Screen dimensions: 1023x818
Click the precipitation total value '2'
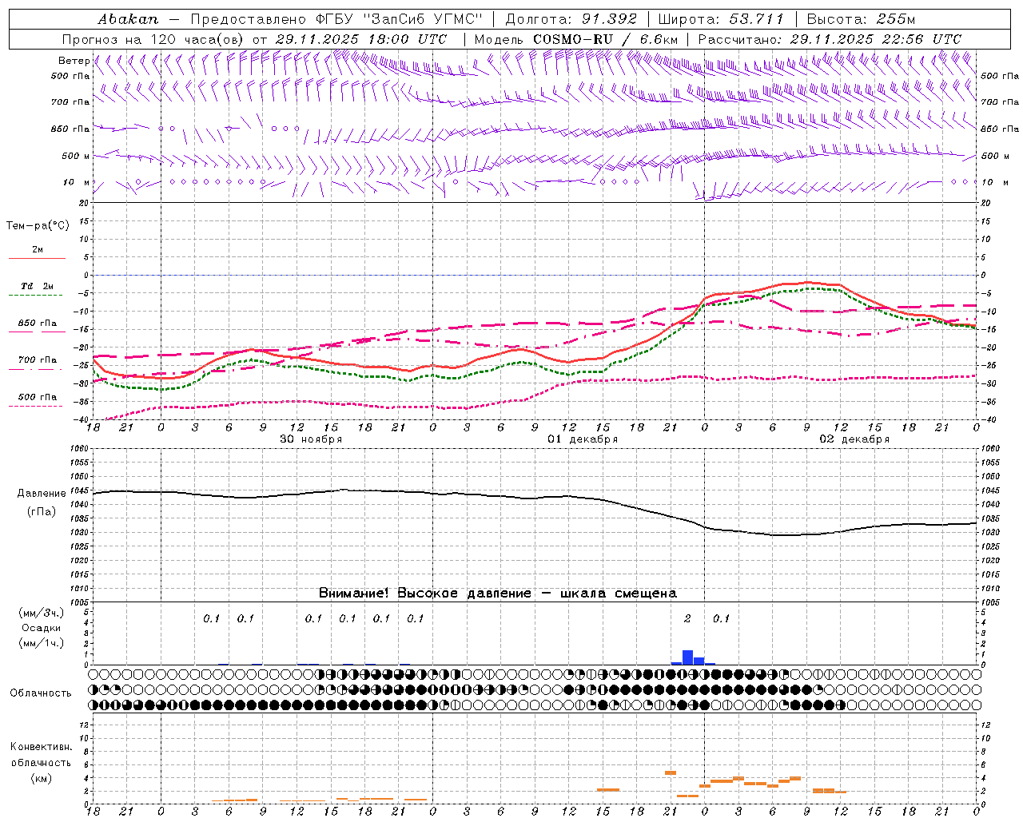(x=687, y=618)
